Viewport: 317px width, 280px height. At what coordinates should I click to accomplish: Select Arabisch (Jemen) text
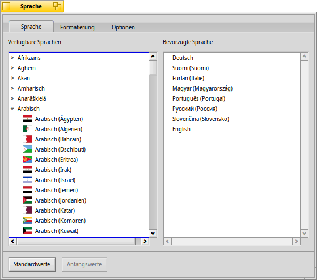56,190
